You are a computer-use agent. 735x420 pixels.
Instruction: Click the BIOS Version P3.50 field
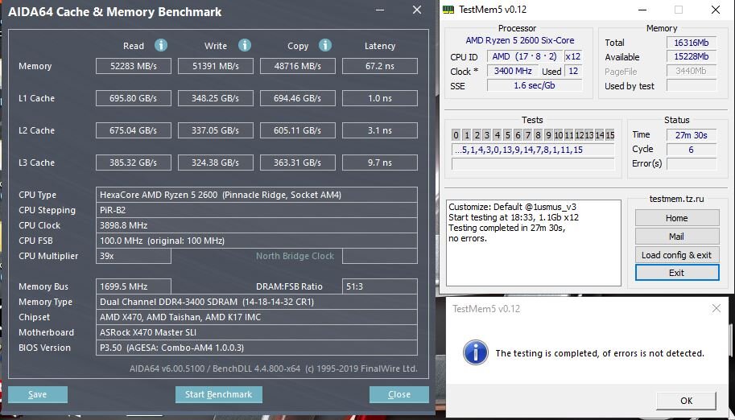257,348
